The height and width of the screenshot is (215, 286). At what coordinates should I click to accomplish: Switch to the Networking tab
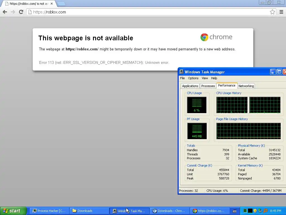pos(246,86)
